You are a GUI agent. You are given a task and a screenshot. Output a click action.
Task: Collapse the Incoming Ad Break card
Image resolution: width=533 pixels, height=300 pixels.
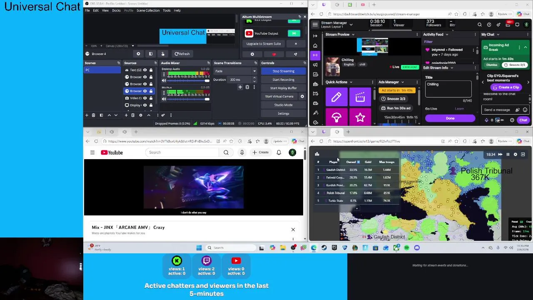point(525,47)
